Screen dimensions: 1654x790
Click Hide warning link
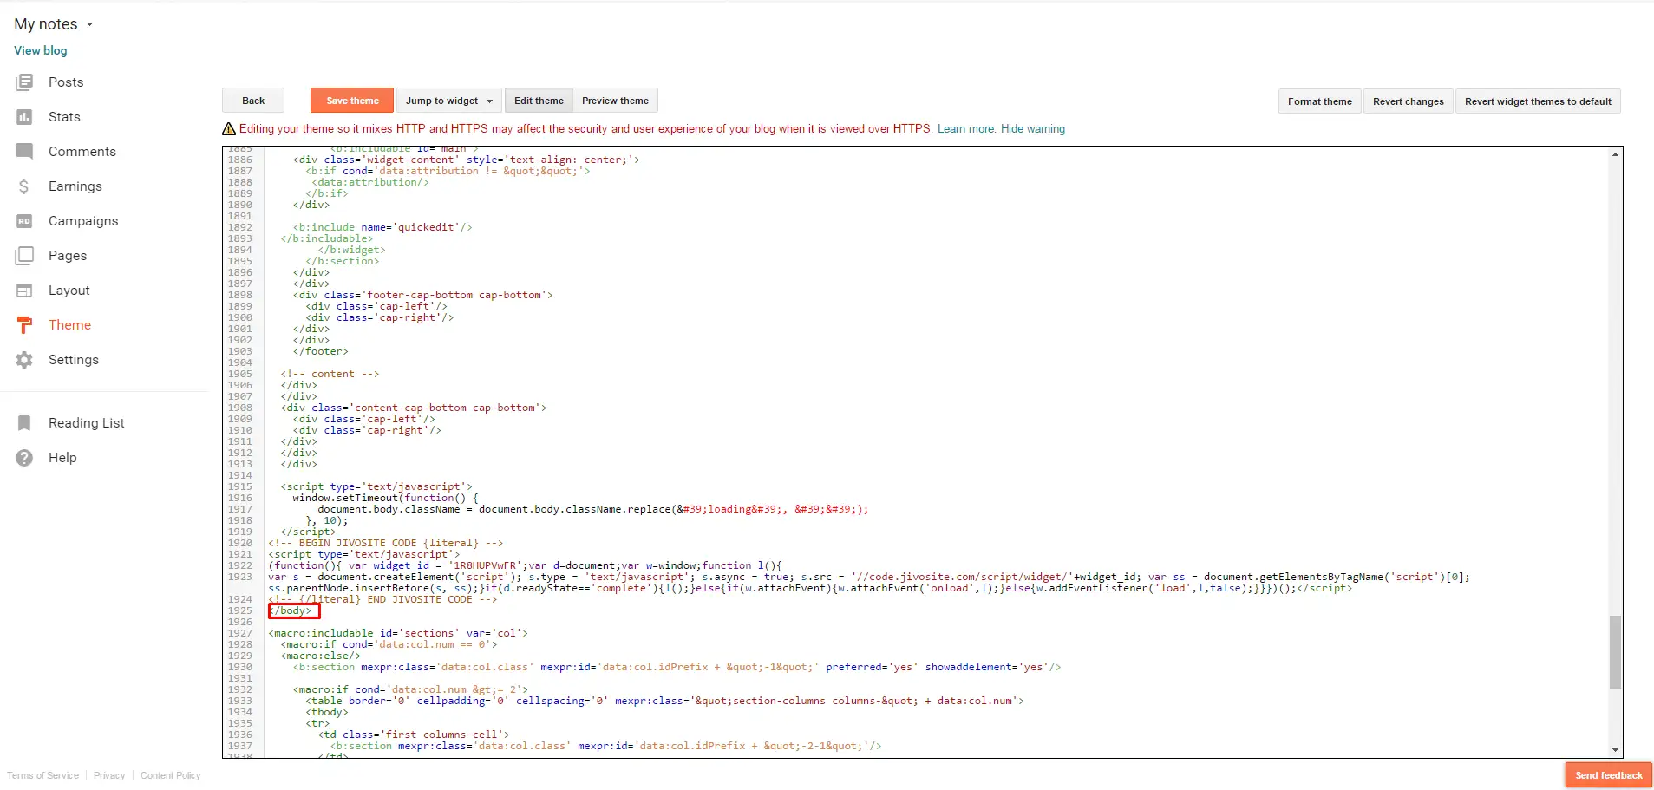tap(1032, 129)
